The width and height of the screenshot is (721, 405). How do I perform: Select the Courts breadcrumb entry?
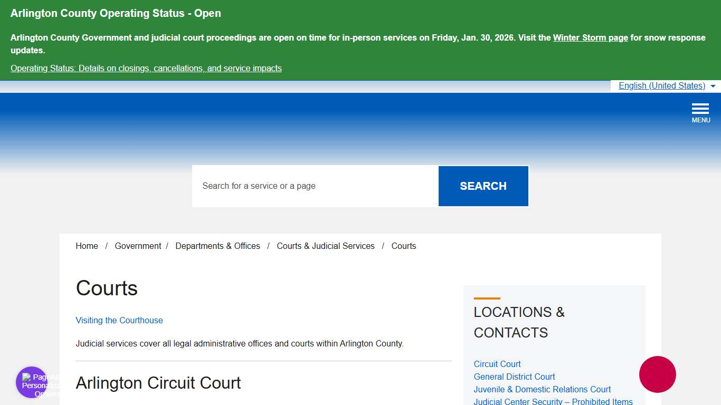pyautogui.click(x=404, y=246)
